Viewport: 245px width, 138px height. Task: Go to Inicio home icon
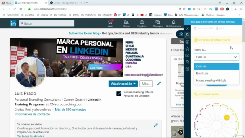(x=110, y=23)
